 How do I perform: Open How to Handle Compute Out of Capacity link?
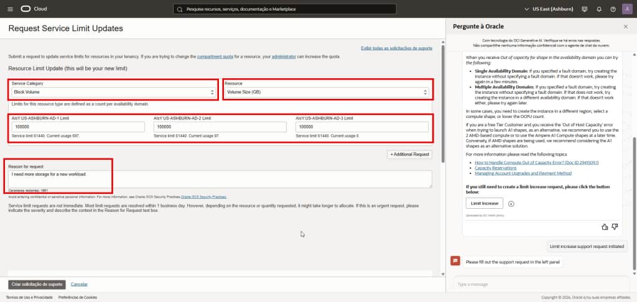tap(537, 162)
